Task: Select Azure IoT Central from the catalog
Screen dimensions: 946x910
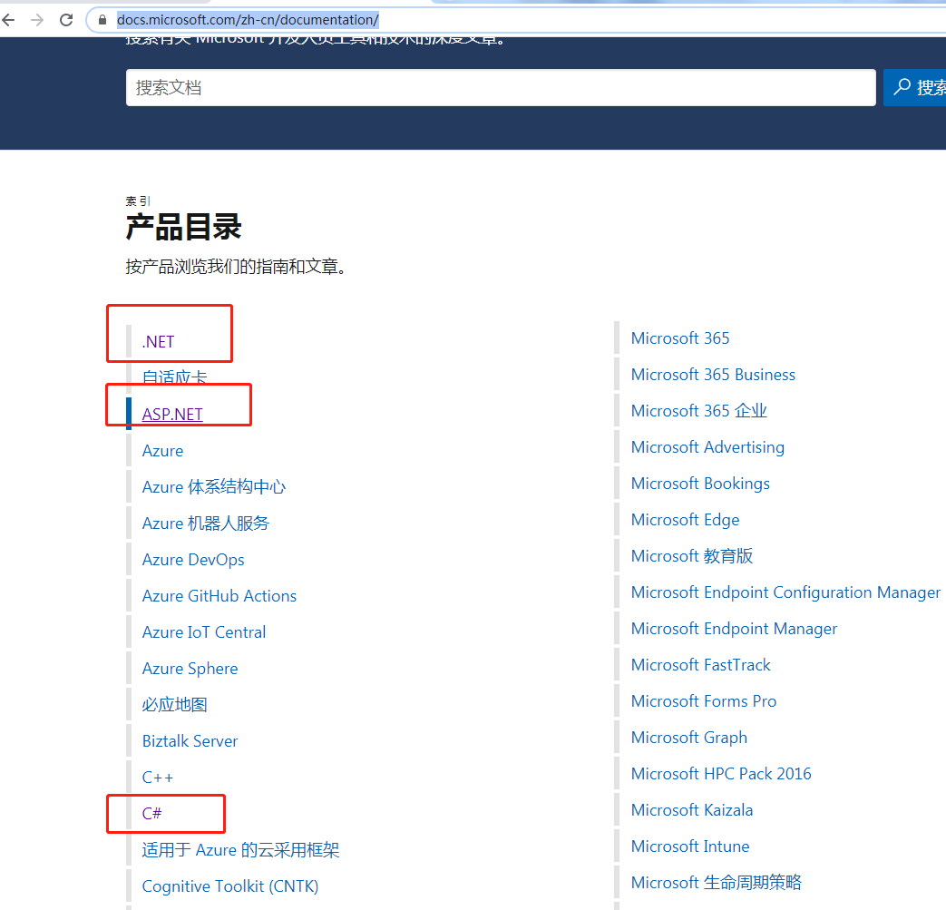Action: point(203,631)
